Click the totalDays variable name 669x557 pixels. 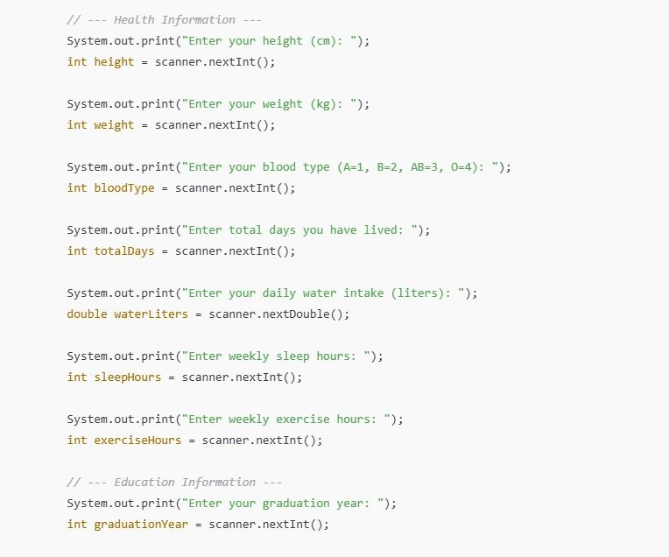coord(123,250)
